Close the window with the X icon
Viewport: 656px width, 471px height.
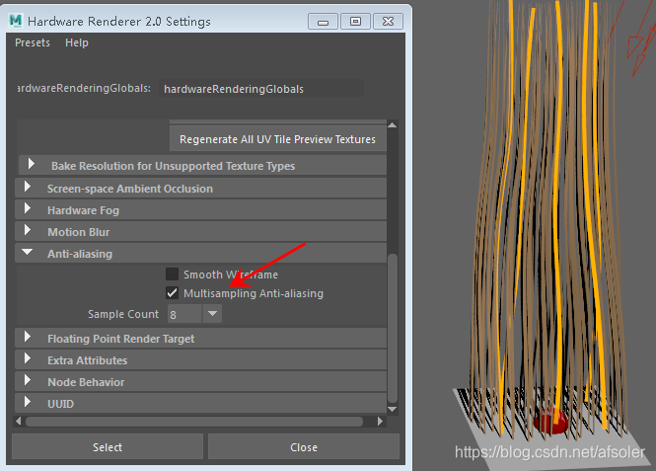coord(388,22)
